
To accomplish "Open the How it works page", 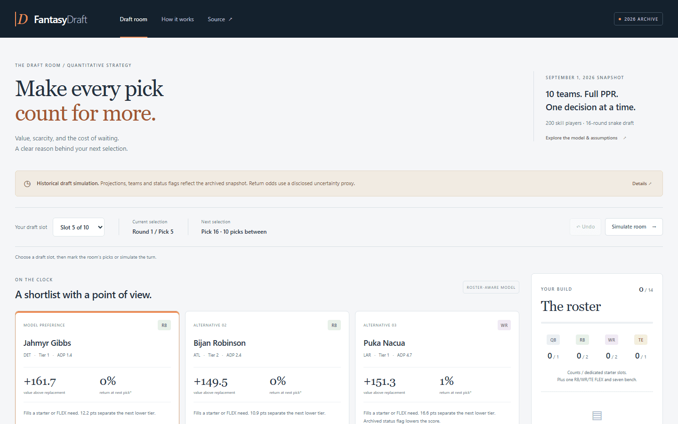I will tap(178, 19).
